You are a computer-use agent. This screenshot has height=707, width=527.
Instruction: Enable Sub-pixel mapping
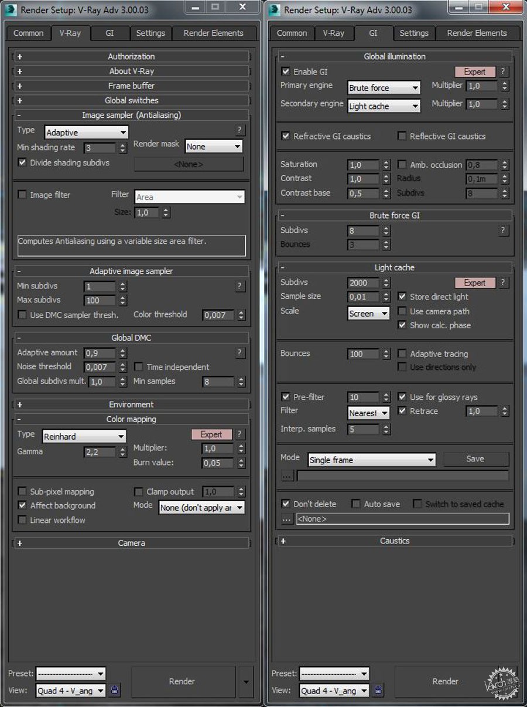pos(22,492)
